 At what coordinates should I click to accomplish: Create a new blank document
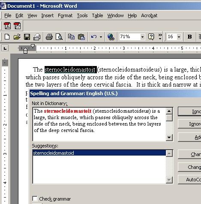click(x=7, y=37)
